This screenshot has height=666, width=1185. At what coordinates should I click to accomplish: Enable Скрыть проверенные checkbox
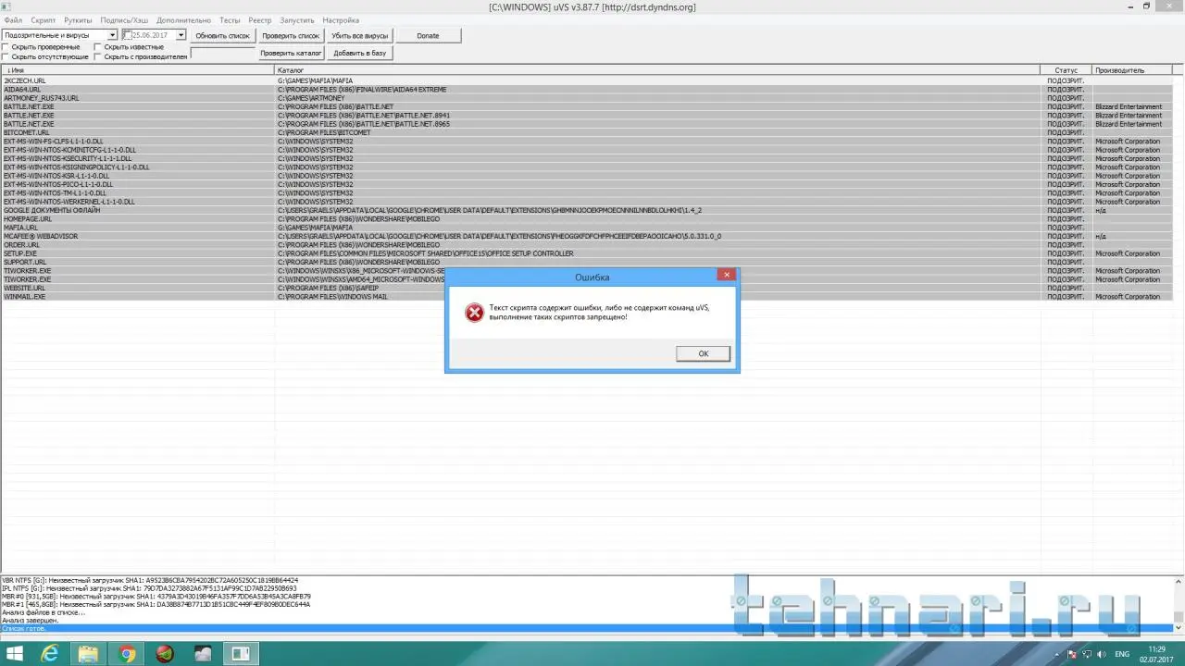[x=6, y=47]
